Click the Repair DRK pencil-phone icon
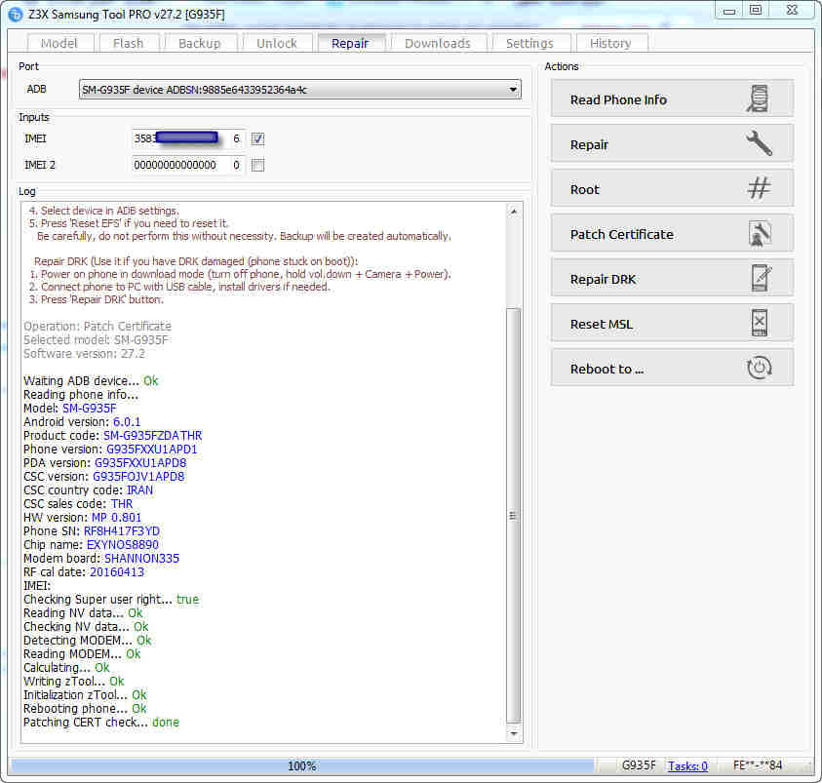The image size is (822, 783). [x=762, y=278]
